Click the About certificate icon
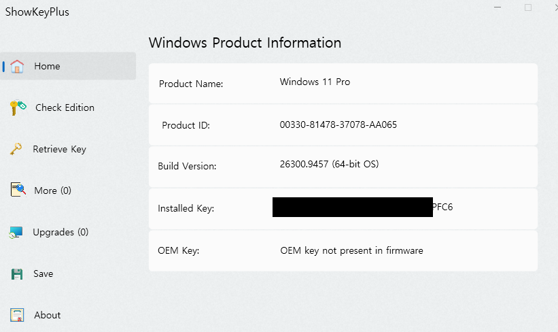 click(x=17, y=315)
